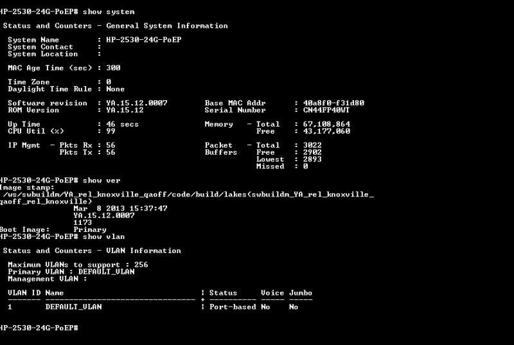The width and height of the screenshot is (514, 345).
Task: Click the 'Missed' buffers label
Action: [270, 166]
